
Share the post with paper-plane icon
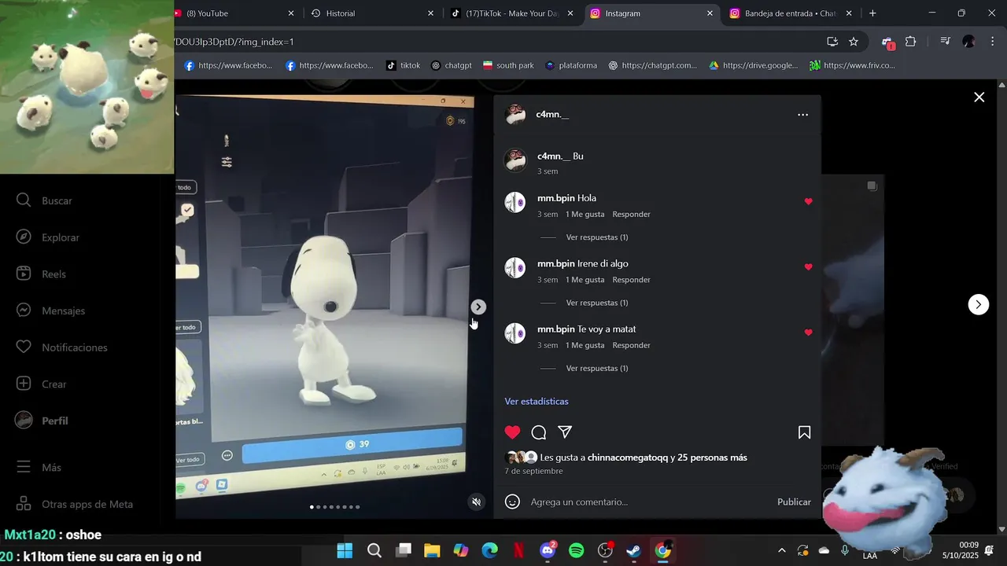(x=564, y=432)
